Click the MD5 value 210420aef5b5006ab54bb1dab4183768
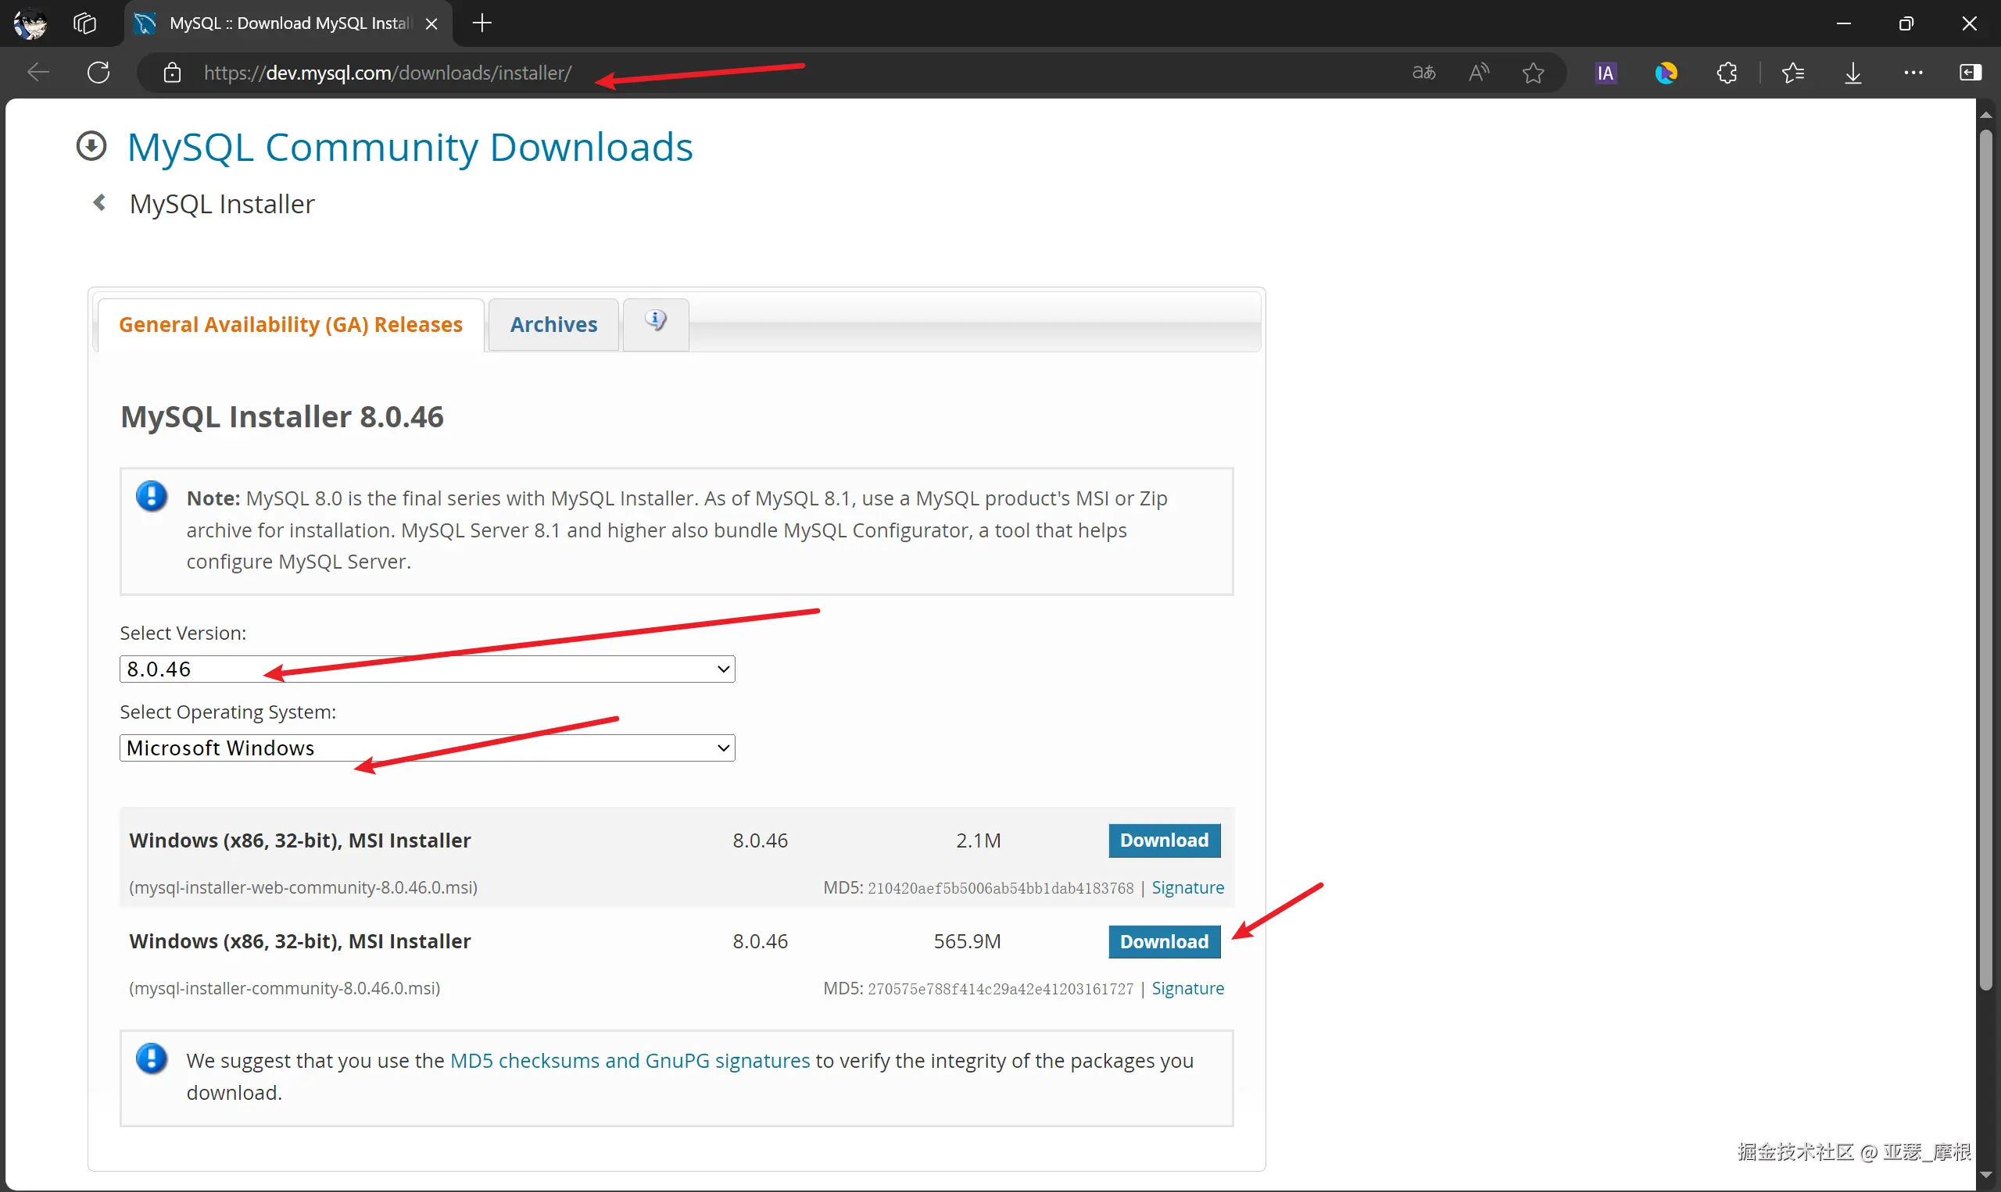The image size is (2001, 1192). 1000,888
